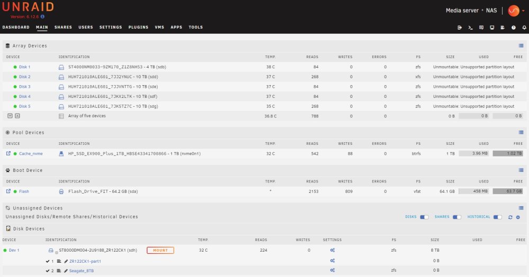Image resolution: width=529 pixels, height=277 pixels.
Task: Click the pencil icon beside Seagate_8TB
Action: point(66,271)
